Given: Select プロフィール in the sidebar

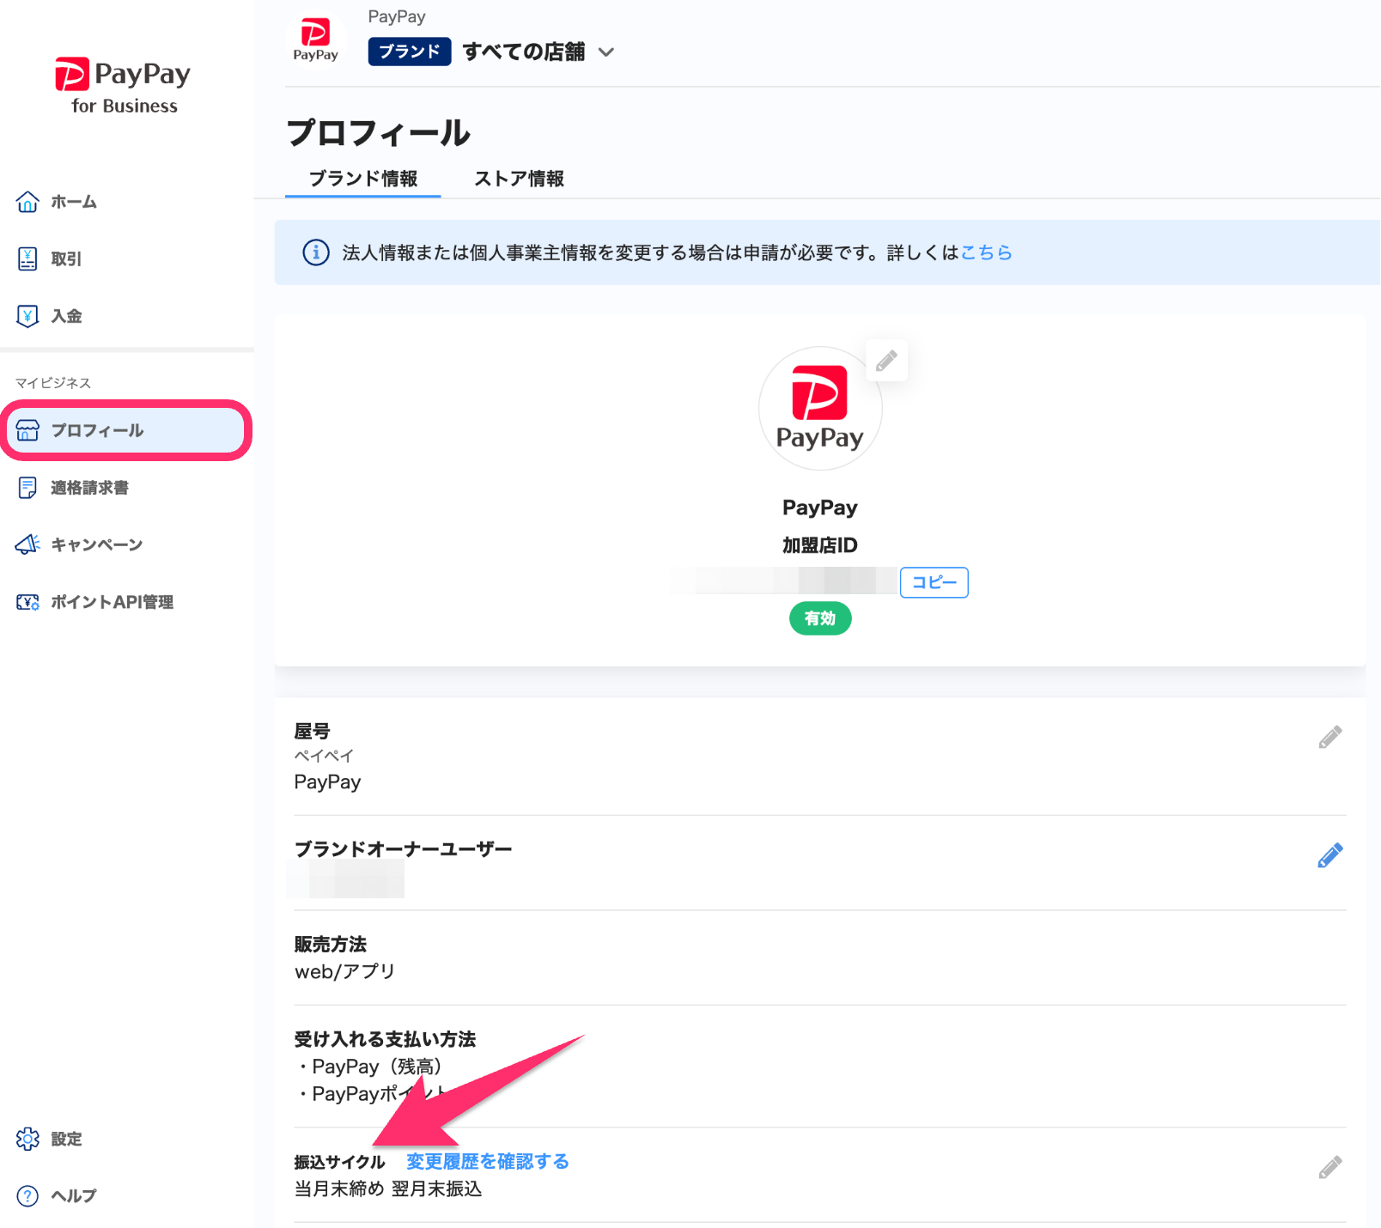Looking at the screenshot, I should [126, 430].
